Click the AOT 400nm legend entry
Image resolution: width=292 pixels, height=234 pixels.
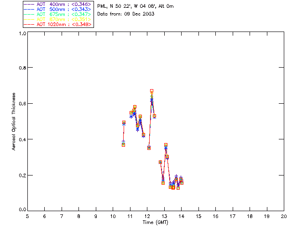point(57,4)
